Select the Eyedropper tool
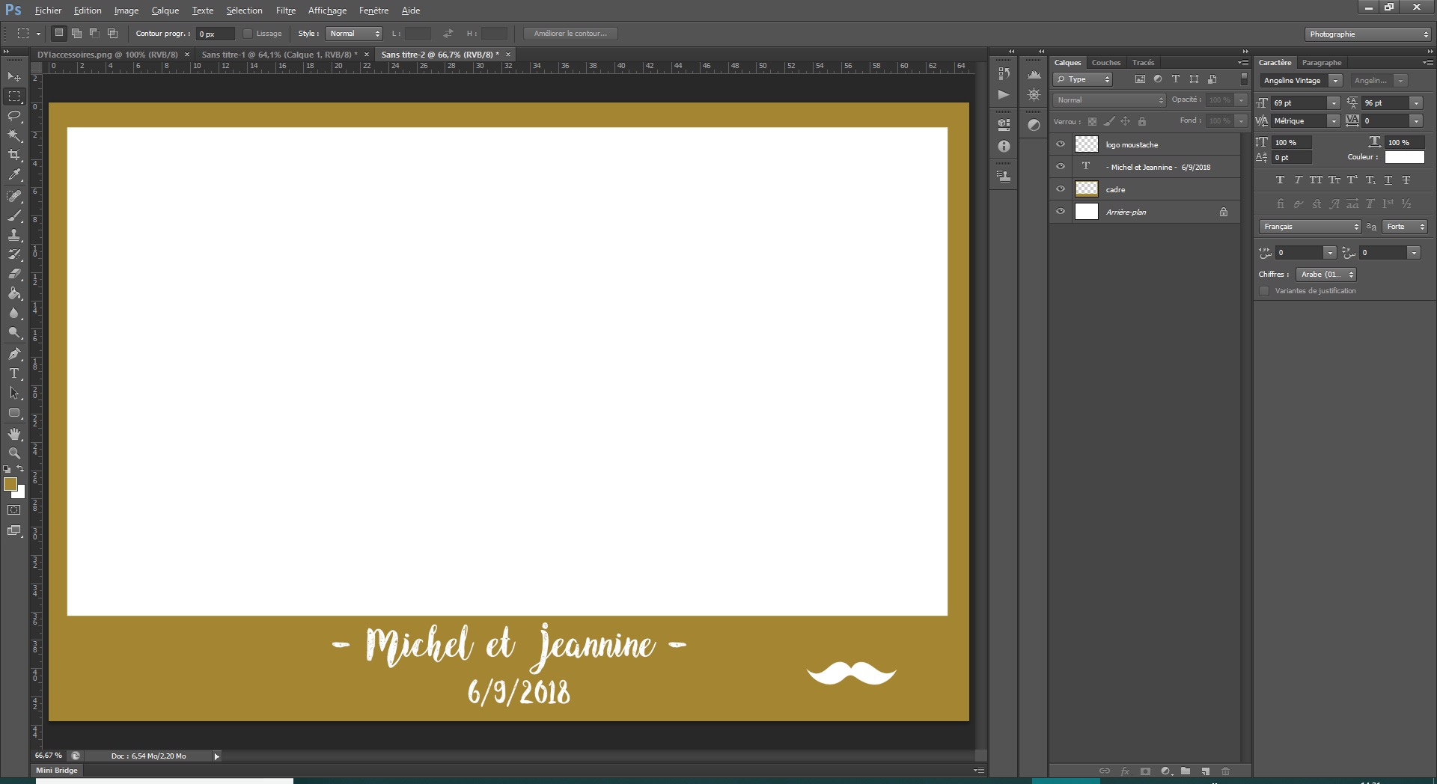The image size is (1437, 784). tap(14, 175)
